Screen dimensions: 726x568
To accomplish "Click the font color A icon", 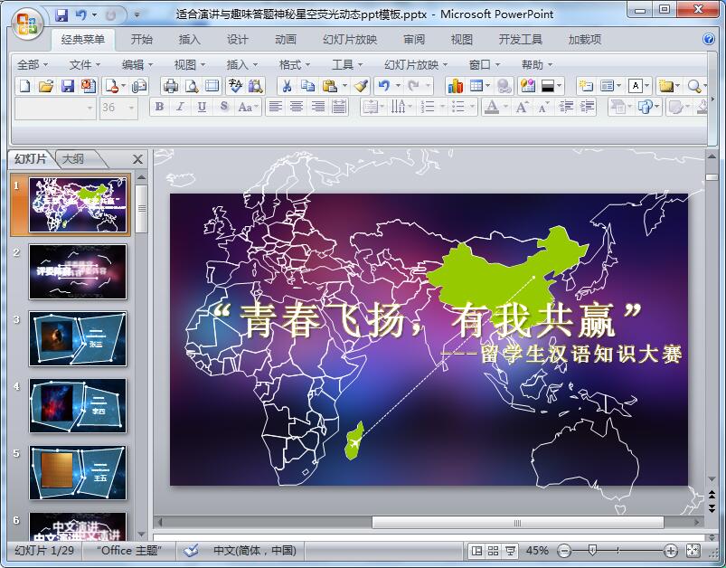I will (492, 107).
